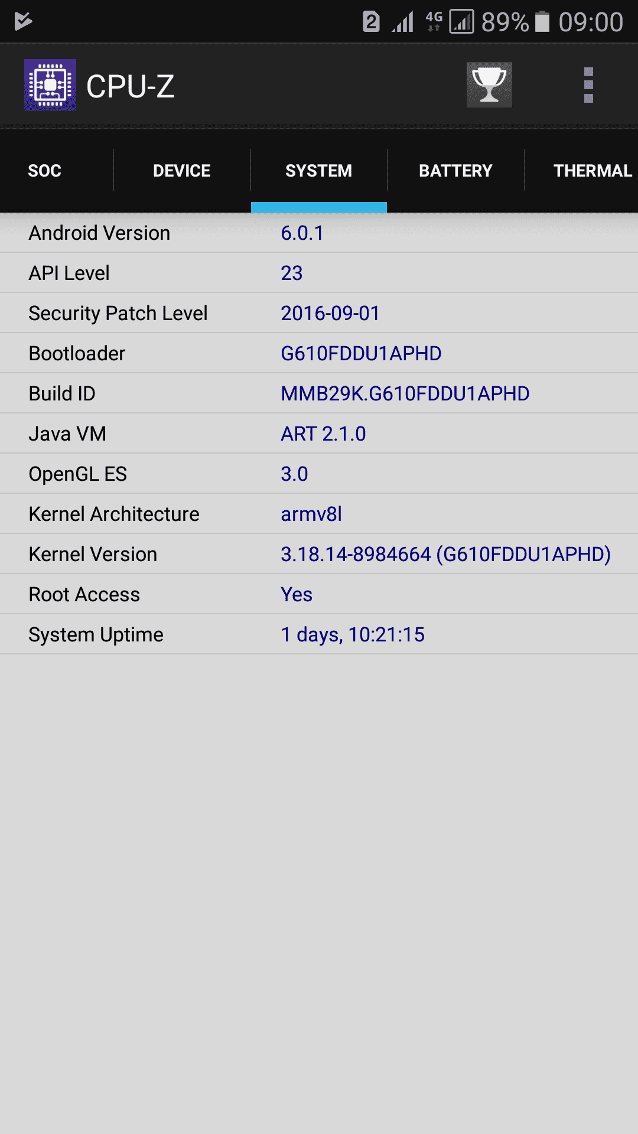This screenshot has width=638, height=1134.
Task: Tap API Level value 23
Action: [292, 273]
